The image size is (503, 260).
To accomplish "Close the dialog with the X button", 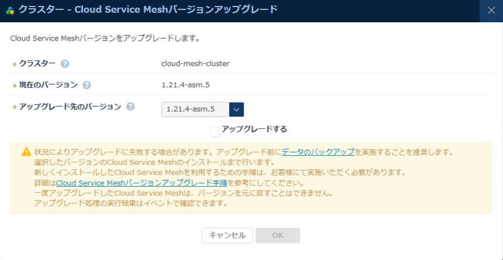I will [x=491, y=11].
